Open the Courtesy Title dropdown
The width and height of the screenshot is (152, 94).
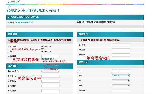click(50, 71)
